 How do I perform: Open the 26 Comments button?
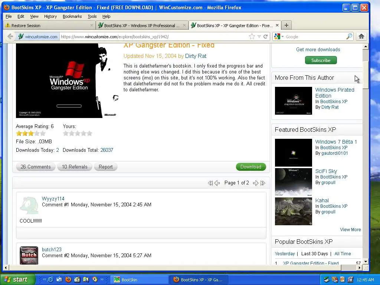pyautogui.click(x=36, y=167)
